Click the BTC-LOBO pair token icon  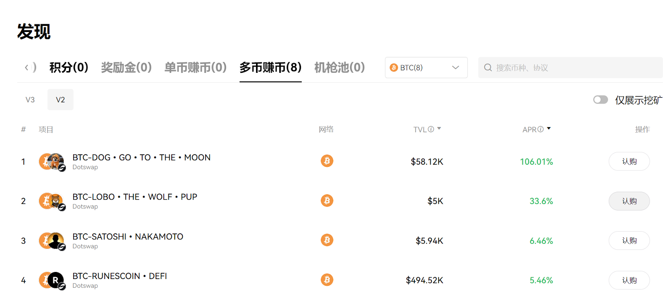pos(52,201)
